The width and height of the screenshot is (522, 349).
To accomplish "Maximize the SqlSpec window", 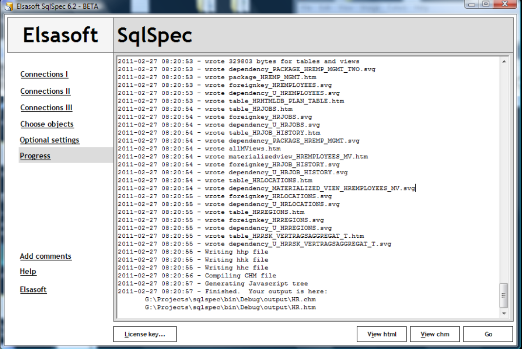I will tap(486, 4).
